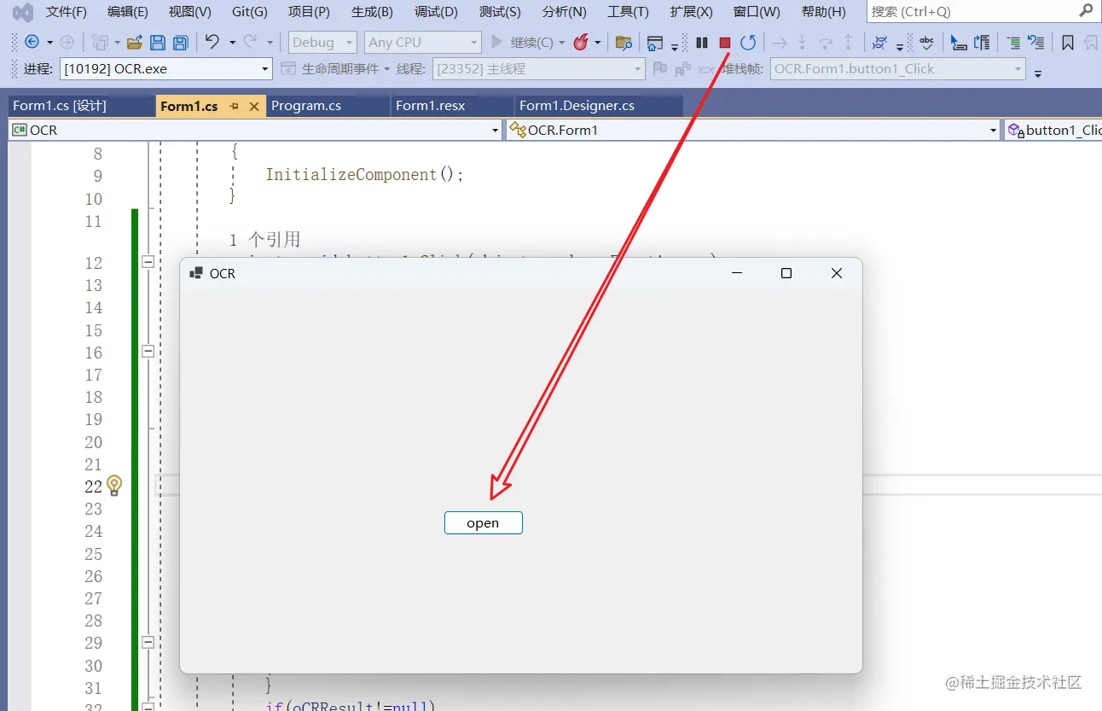
Task: Click the abc spell checker icon
Action: [x=927, y=42]
